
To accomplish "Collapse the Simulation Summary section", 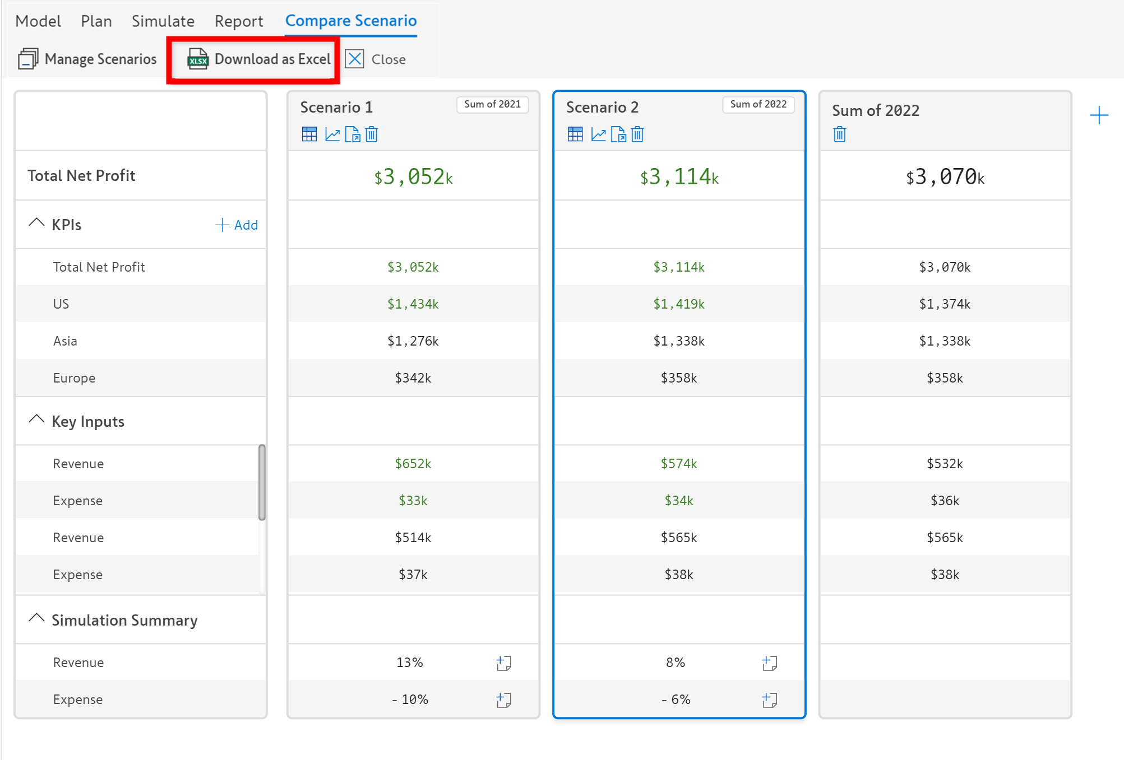I will (x=36, y=619).
